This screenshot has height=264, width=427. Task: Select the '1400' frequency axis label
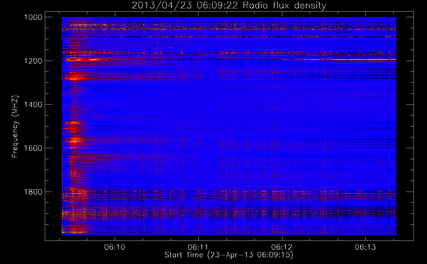pos(33,105)
